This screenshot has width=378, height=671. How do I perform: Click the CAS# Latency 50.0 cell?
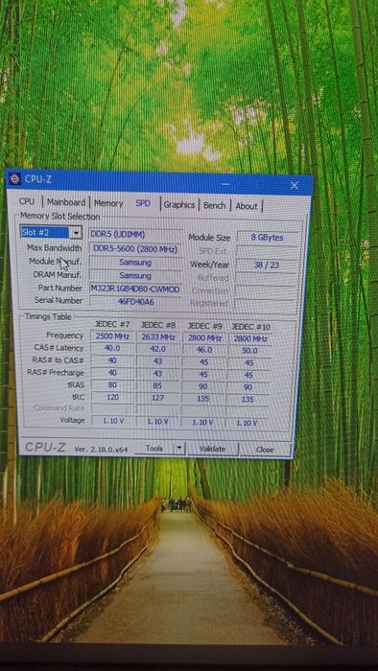click(249, 351)
